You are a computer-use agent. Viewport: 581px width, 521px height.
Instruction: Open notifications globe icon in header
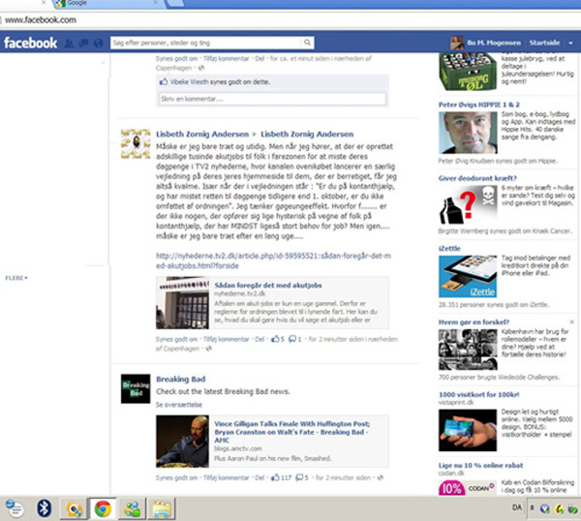coord(98,44)
